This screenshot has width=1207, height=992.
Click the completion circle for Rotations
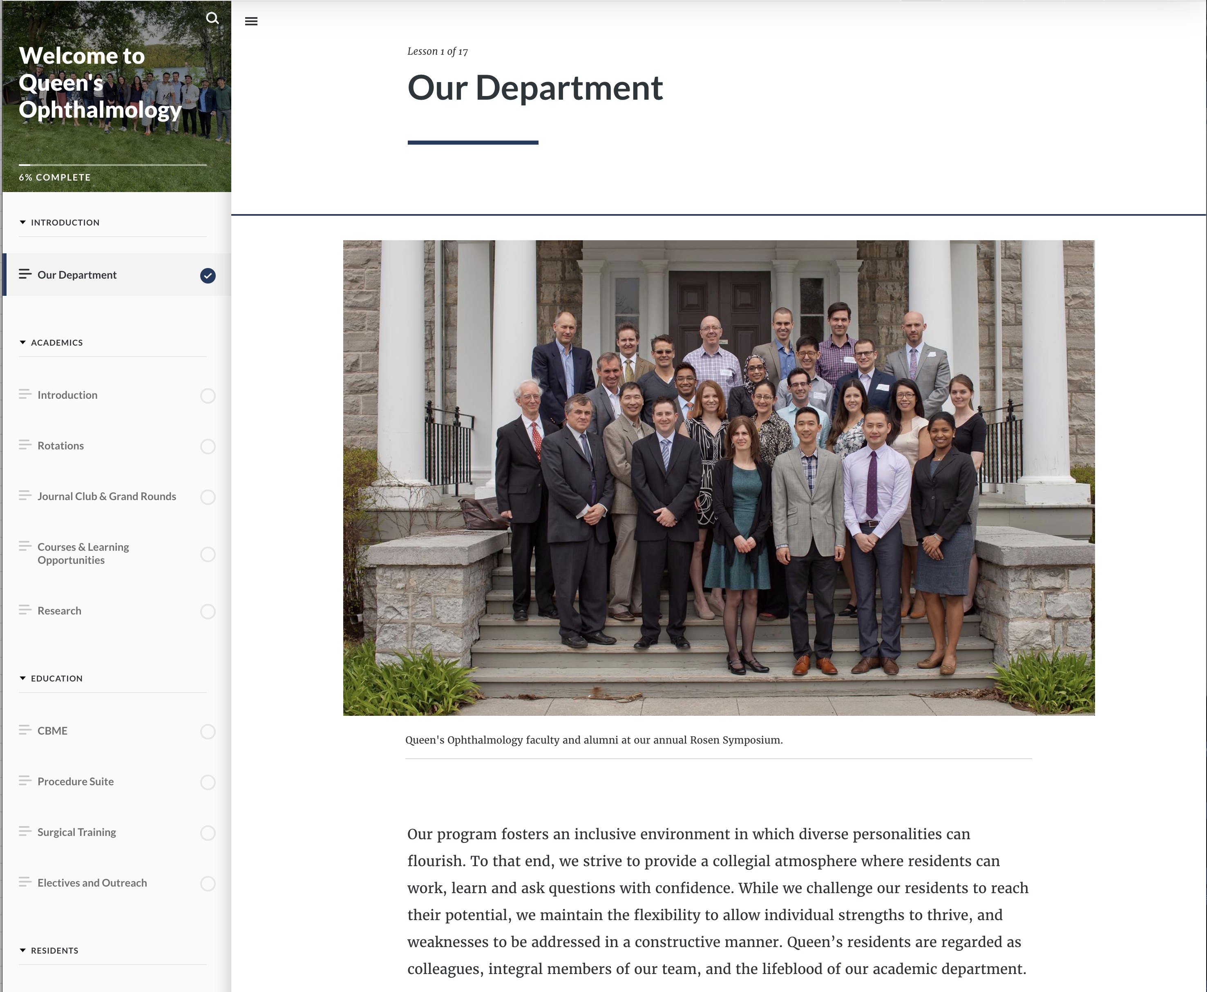click(208, 446)
